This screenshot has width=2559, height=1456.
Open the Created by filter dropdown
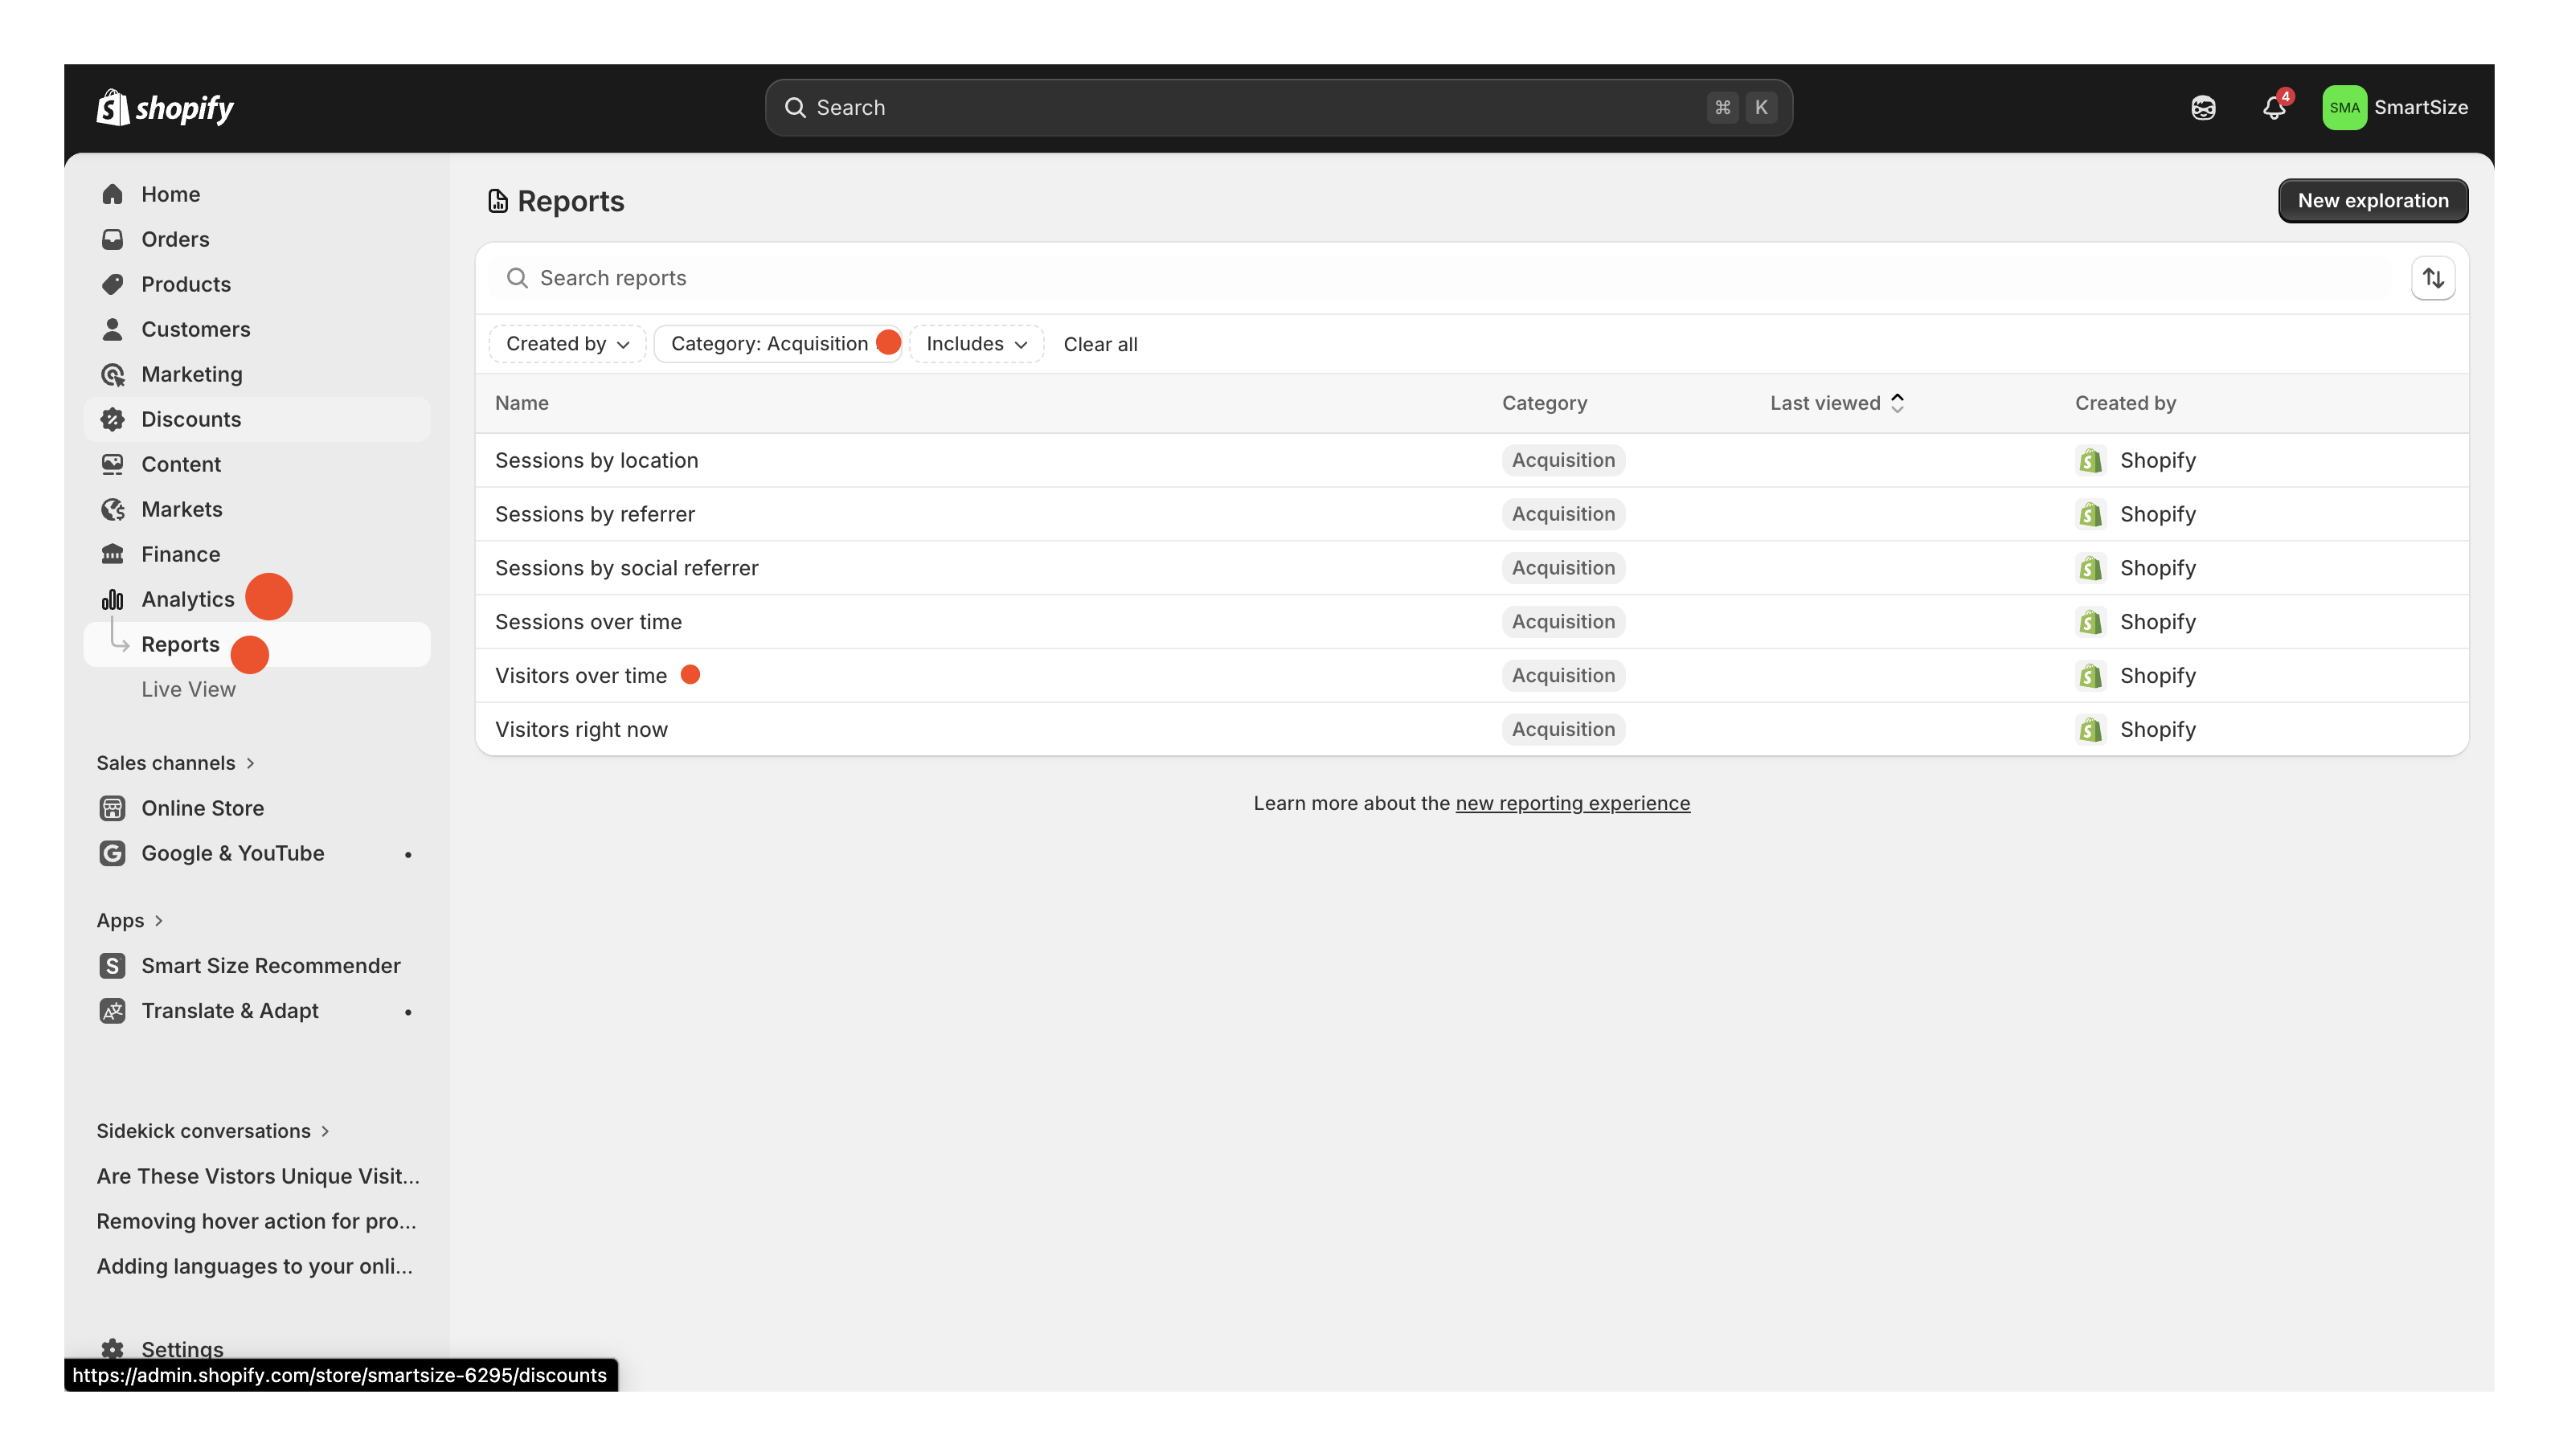(566, 343)
